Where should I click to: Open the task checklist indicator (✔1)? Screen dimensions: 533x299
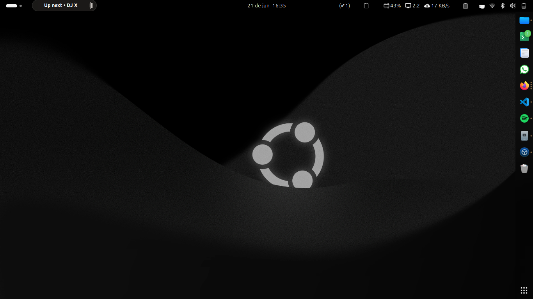pyautogui.click(x=345, y=6)
